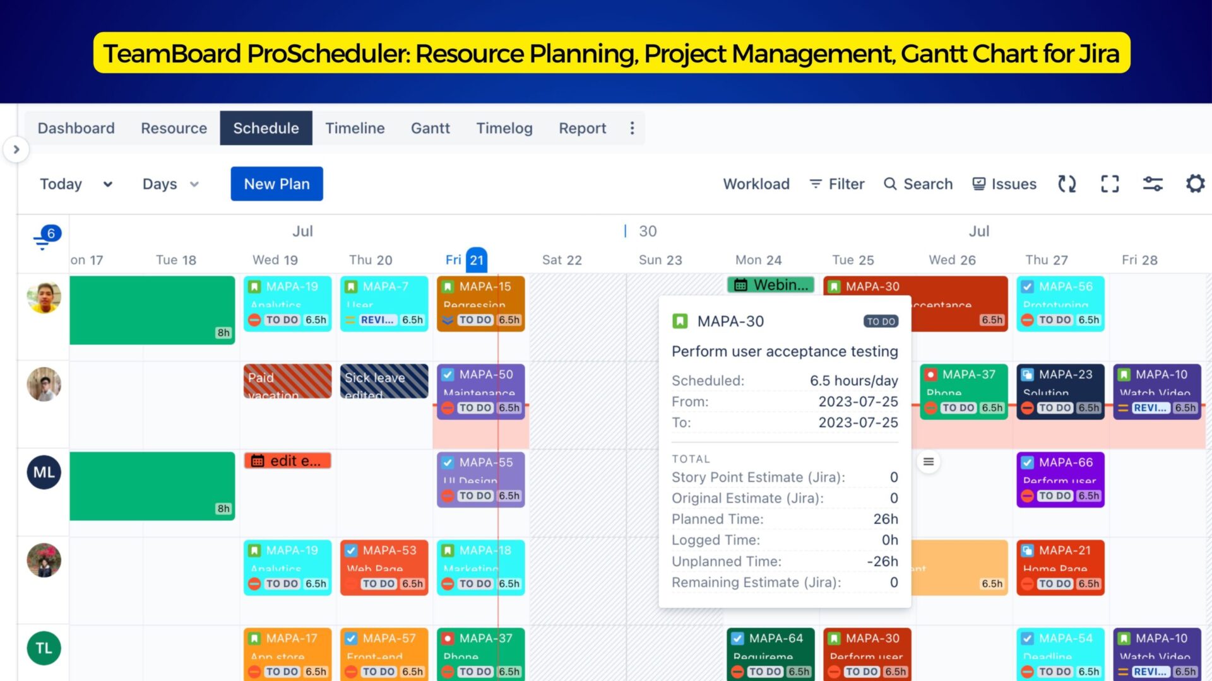Open the MAPA-54 Deadline task card
The image size is (1212, 681).
(x=1060, y=654)
